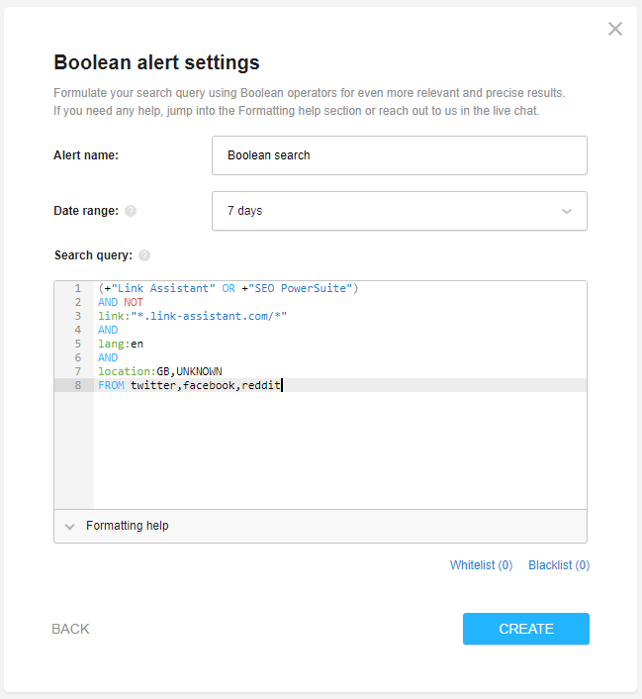Open the Whitelist (0) link

(481, 565)
